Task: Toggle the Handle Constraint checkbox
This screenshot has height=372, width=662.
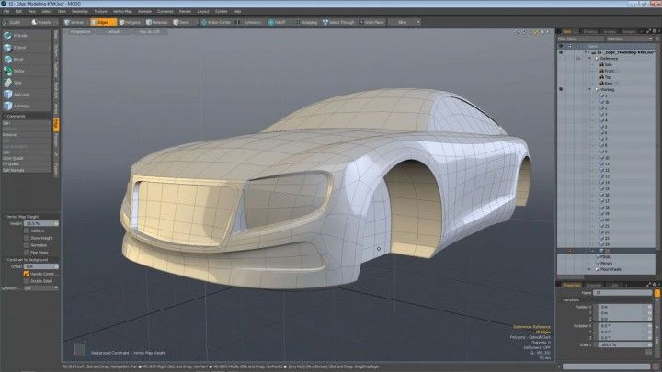Action: 27,273
